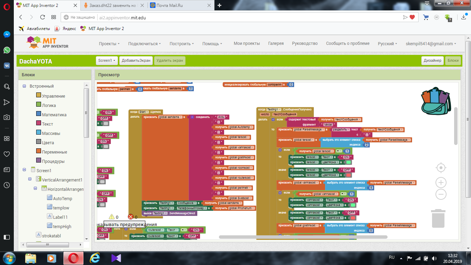Screen dimensions: 471x265
Task: Click the yellow warning triangle indicator
Action: pyautogui.click(x=111, y=217)
